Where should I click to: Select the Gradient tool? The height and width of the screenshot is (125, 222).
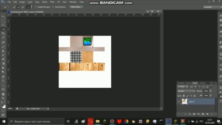click(3, 64)
